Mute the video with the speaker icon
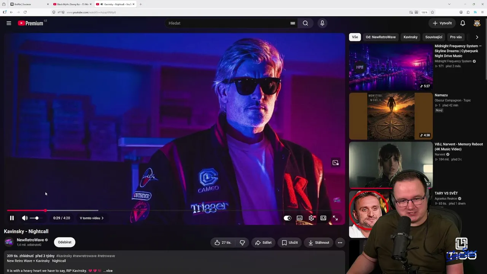487x274 pixels. [x=25, y=218]
